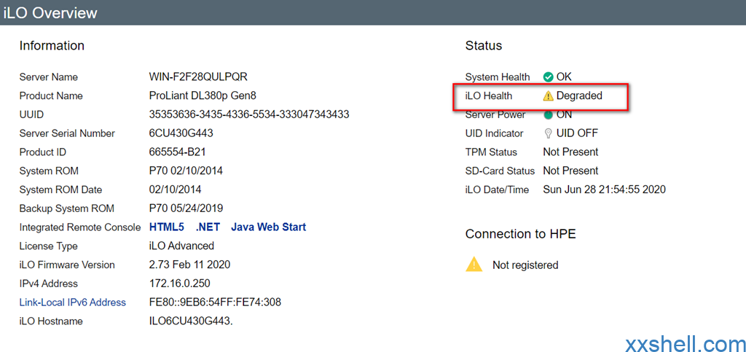Screen dimensions: 746x352
Task: Click the Connection to HPE heading
Action: coord(521,234)
